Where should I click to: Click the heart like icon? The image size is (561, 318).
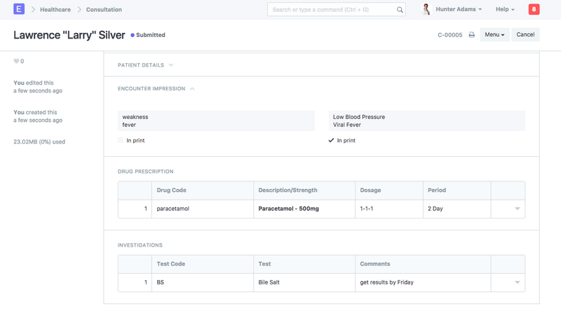coord(16,62)
